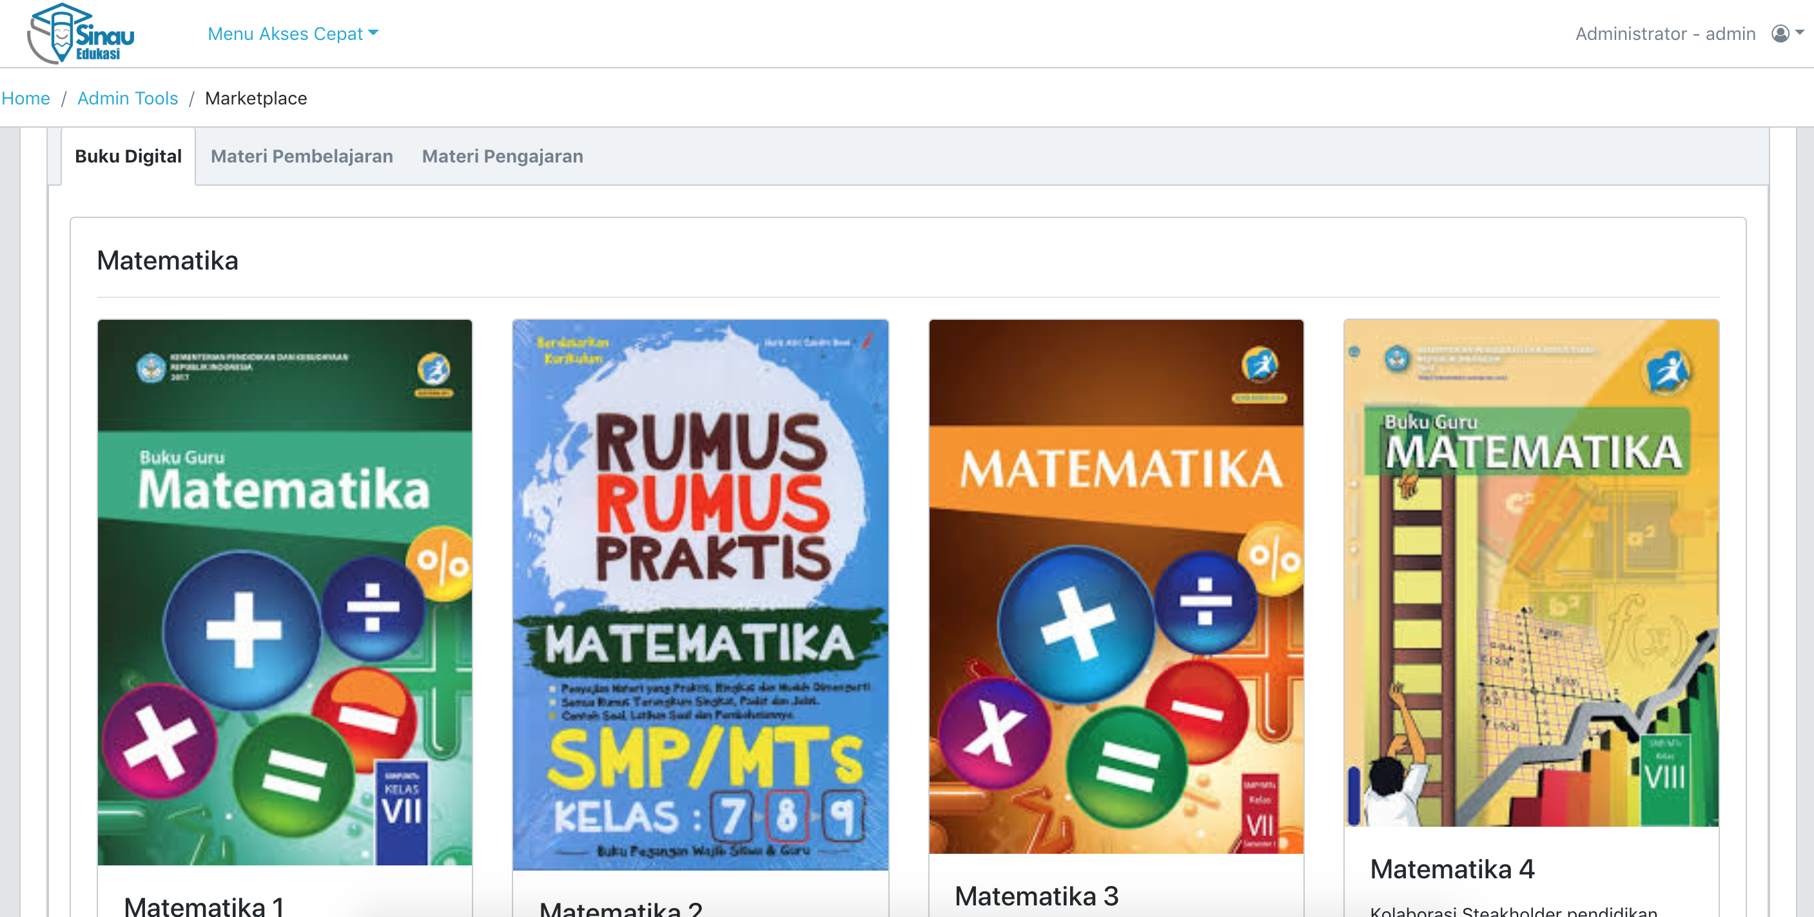The height and width of the screenshot is (917, 1814).
Task: Open the orange Matematika kelas VII cover
Action: tap(1115, 586)
